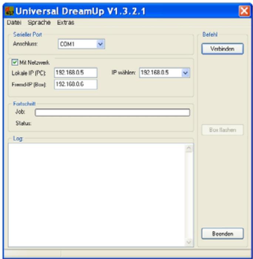Open the Datei menu

click(14, 23)
